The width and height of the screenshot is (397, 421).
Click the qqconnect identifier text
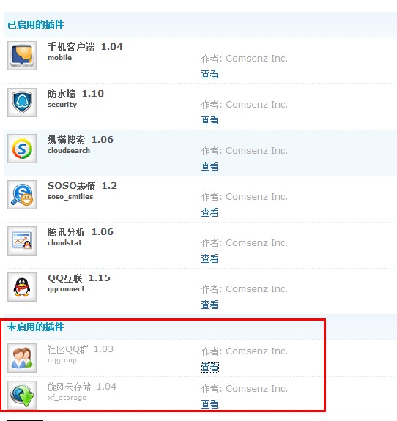66,289
